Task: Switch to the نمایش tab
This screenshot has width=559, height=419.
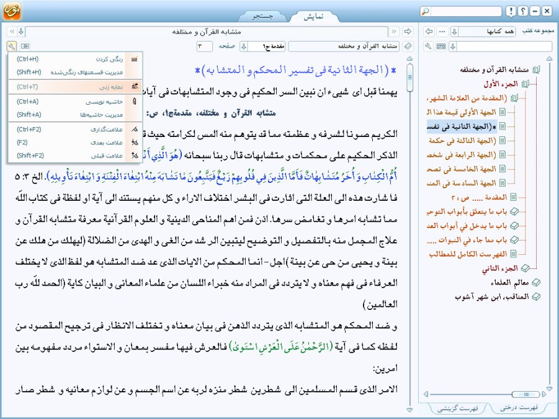Action: coord(313,16)
